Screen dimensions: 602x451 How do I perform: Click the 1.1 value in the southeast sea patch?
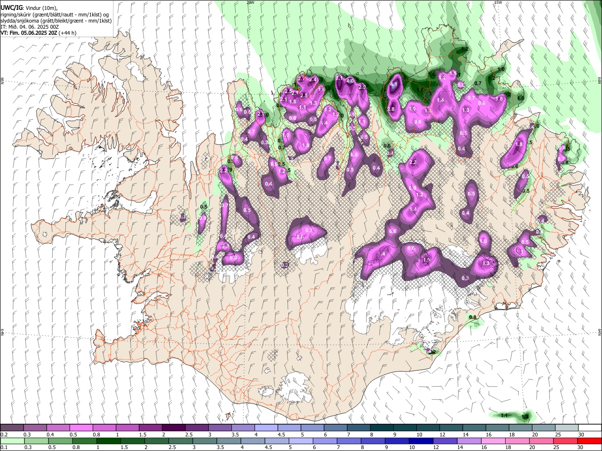click(x=504, y=415)
